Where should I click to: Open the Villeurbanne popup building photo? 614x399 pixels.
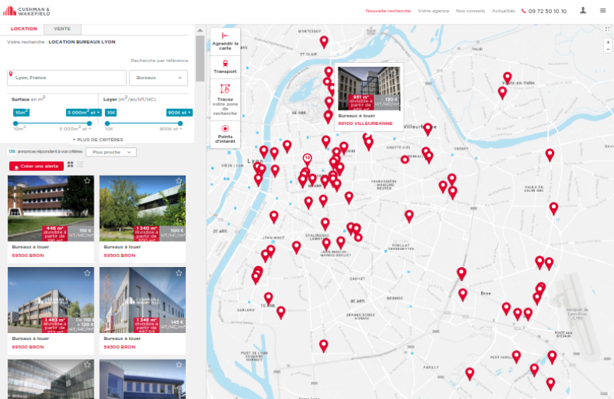(369, 88)
